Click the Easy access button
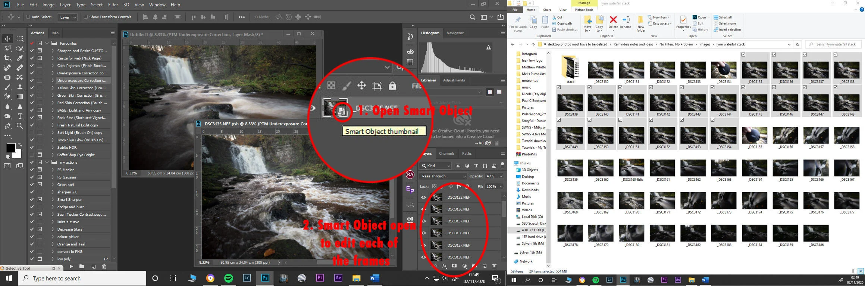The image size is (865, 286). pyautogui.click(x=659, y=23)
